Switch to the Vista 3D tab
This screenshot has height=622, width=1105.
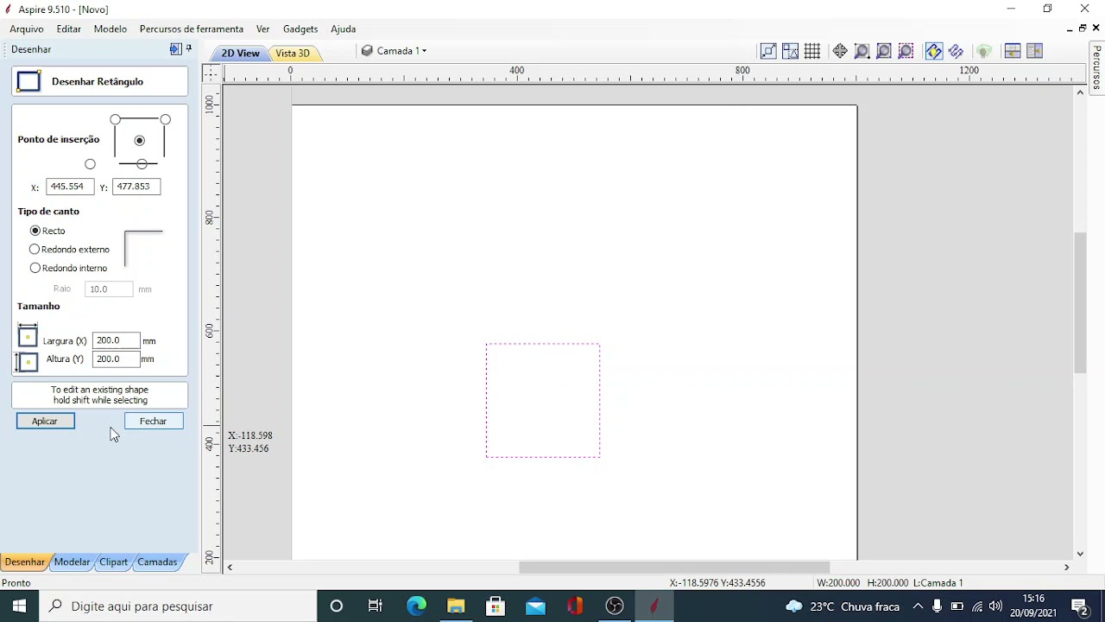tap(293, 53)
